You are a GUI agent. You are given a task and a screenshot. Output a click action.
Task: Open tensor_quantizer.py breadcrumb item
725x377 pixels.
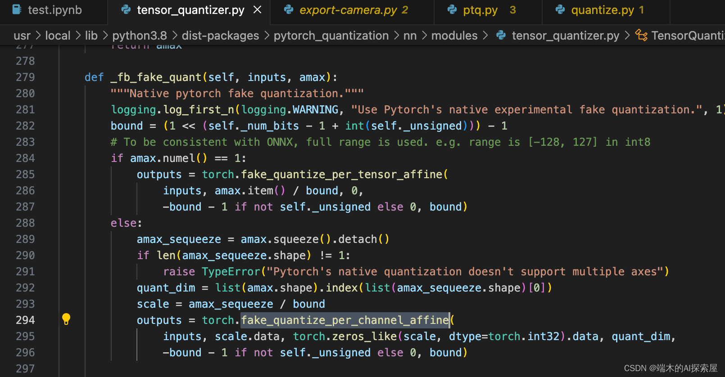click(566, 36)
